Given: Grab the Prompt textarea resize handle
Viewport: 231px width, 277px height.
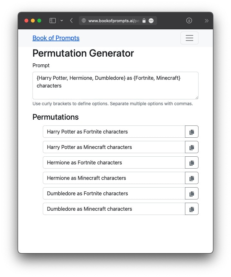Looking at the screenshot, I should pyautogui.click(x=197, y=97).
